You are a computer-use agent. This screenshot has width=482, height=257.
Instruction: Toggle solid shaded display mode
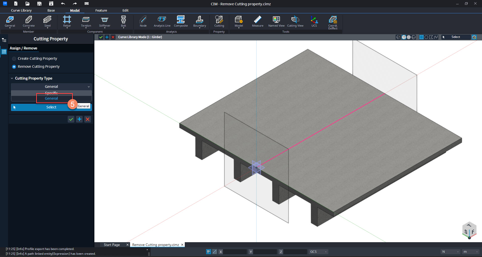pyautogui.click(x=409, y=37)
